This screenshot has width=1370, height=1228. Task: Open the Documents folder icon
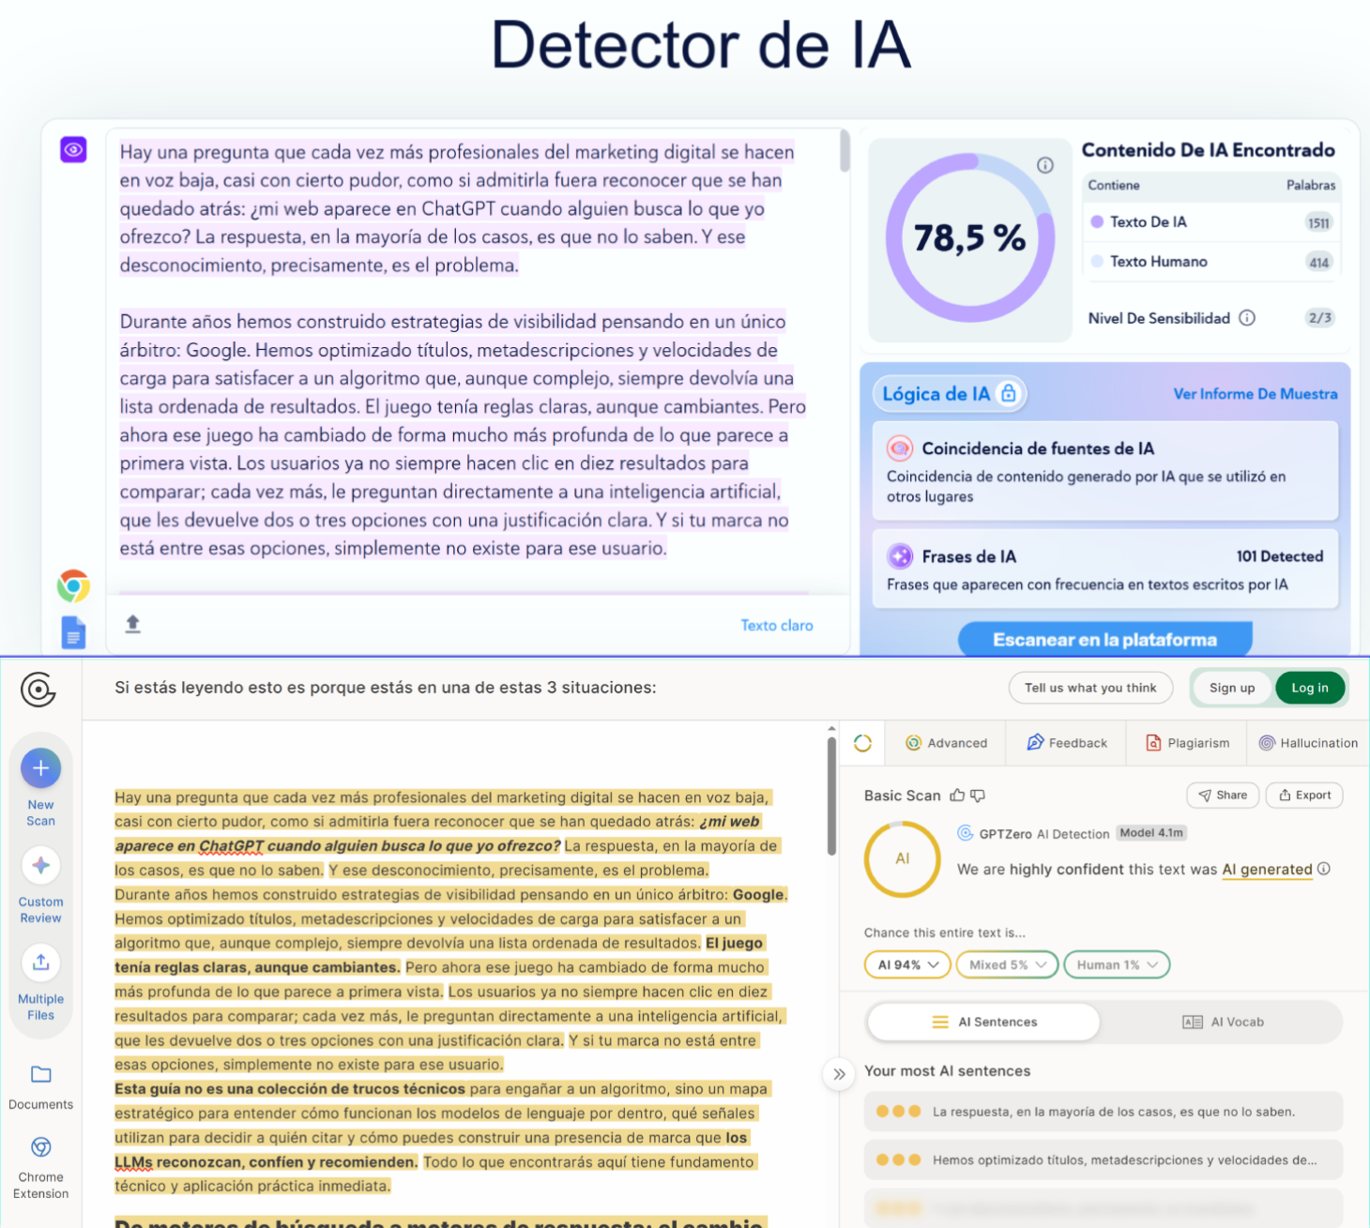41,1074
